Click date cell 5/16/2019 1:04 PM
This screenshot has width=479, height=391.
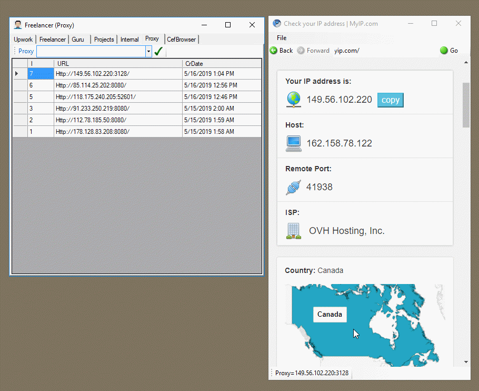coord(222,74)
